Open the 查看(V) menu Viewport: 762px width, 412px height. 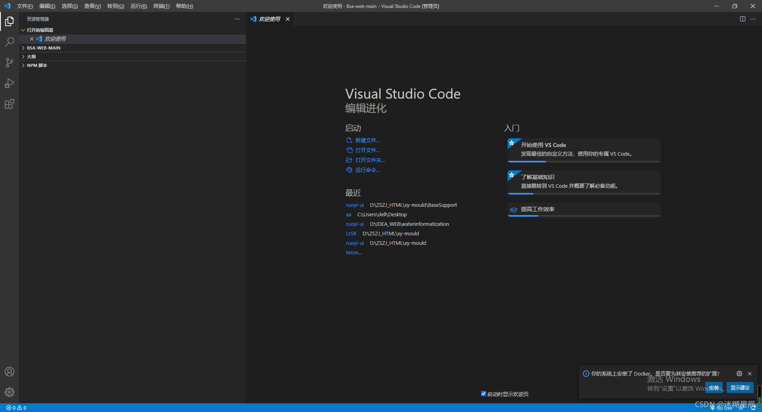coord(92,6)
